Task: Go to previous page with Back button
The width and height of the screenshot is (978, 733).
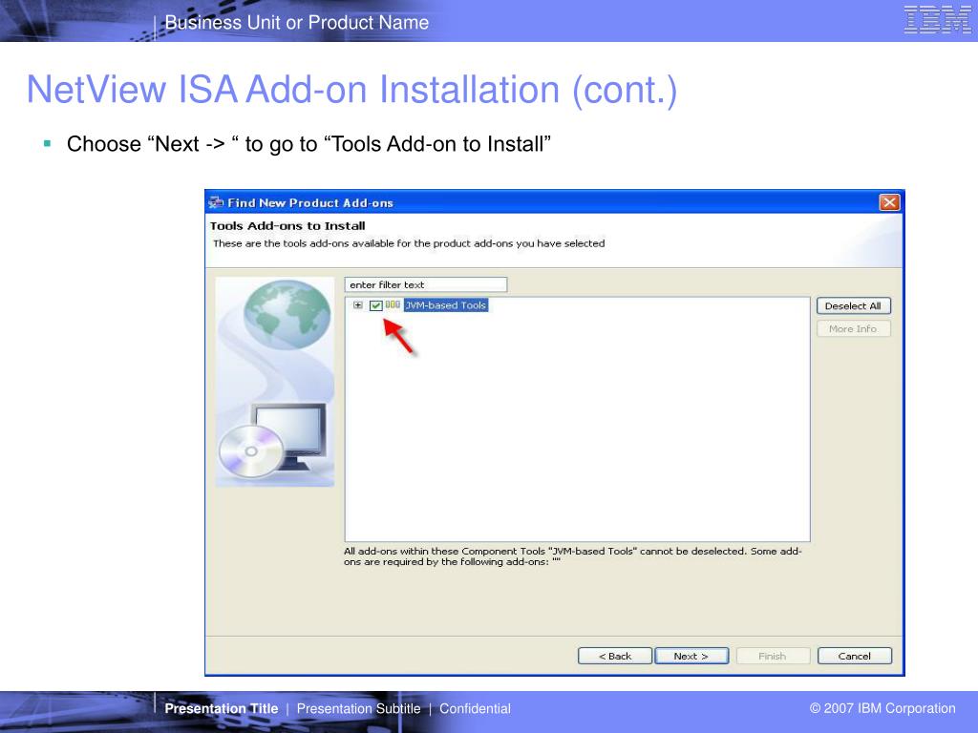Action: point(615,656)
